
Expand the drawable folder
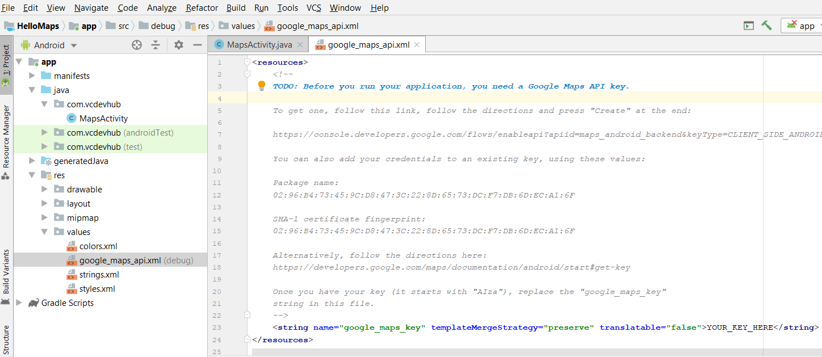45,190
